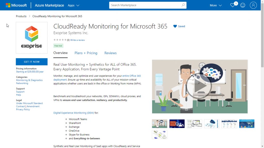Click the Search Marketplace input field

[145, 5]
